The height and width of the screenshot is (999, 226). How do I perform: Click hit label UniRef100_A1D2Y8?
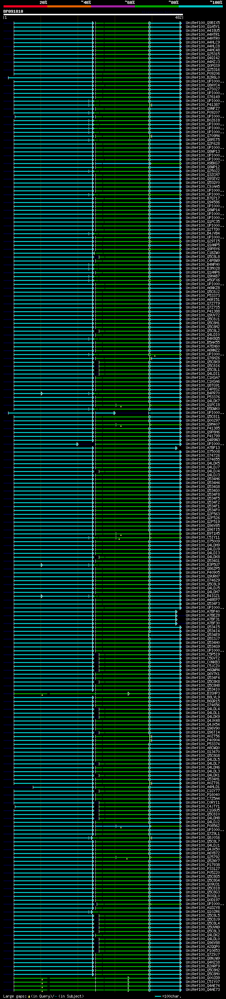[x=203, y=908]
